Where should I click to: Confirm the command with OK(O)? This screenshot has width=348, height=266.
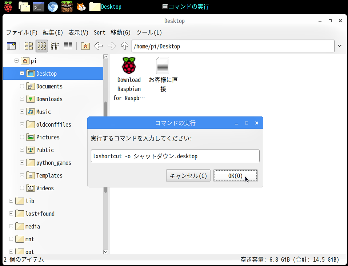tap(236, 176)
